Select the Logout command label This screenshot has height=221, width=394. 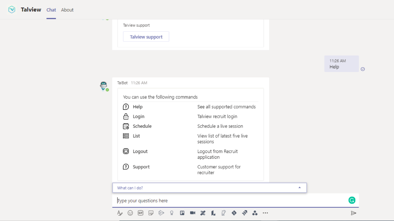140,151
